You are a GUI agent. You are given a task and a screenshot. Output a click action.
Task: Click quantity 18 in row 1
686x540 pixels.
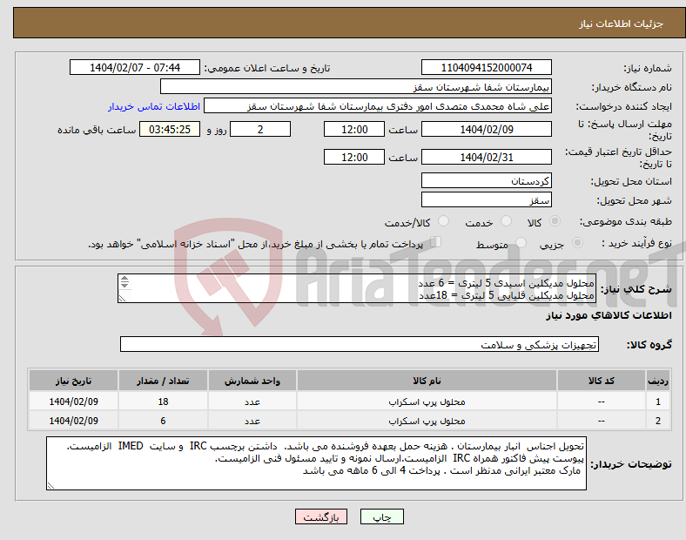[163, 402]
